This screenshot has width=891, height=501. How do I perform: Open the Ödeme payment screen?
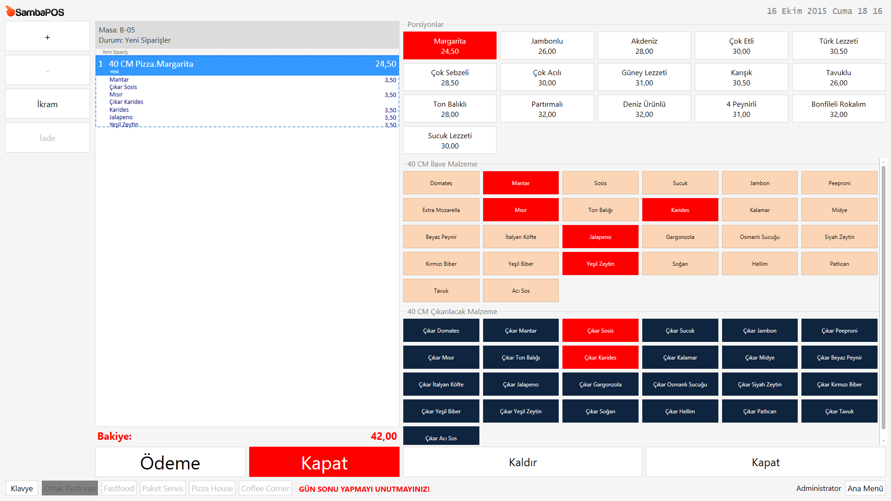[x=170, y=462]
